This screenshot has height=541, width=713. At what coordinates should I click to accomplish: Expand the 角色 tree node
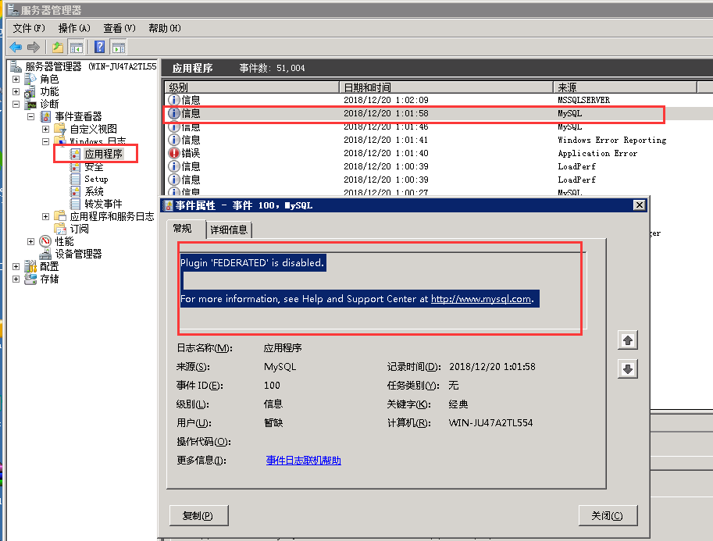[x=16, y=79]
